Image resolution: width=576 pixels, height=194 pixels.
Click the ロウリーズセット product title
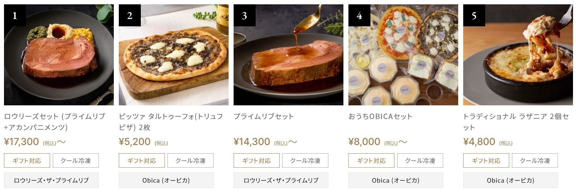(x=54, y=122)
